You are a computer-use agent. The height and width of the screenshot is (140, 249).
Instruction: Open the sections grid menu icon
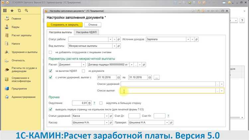pyautogui.click(x=5, y=11)
